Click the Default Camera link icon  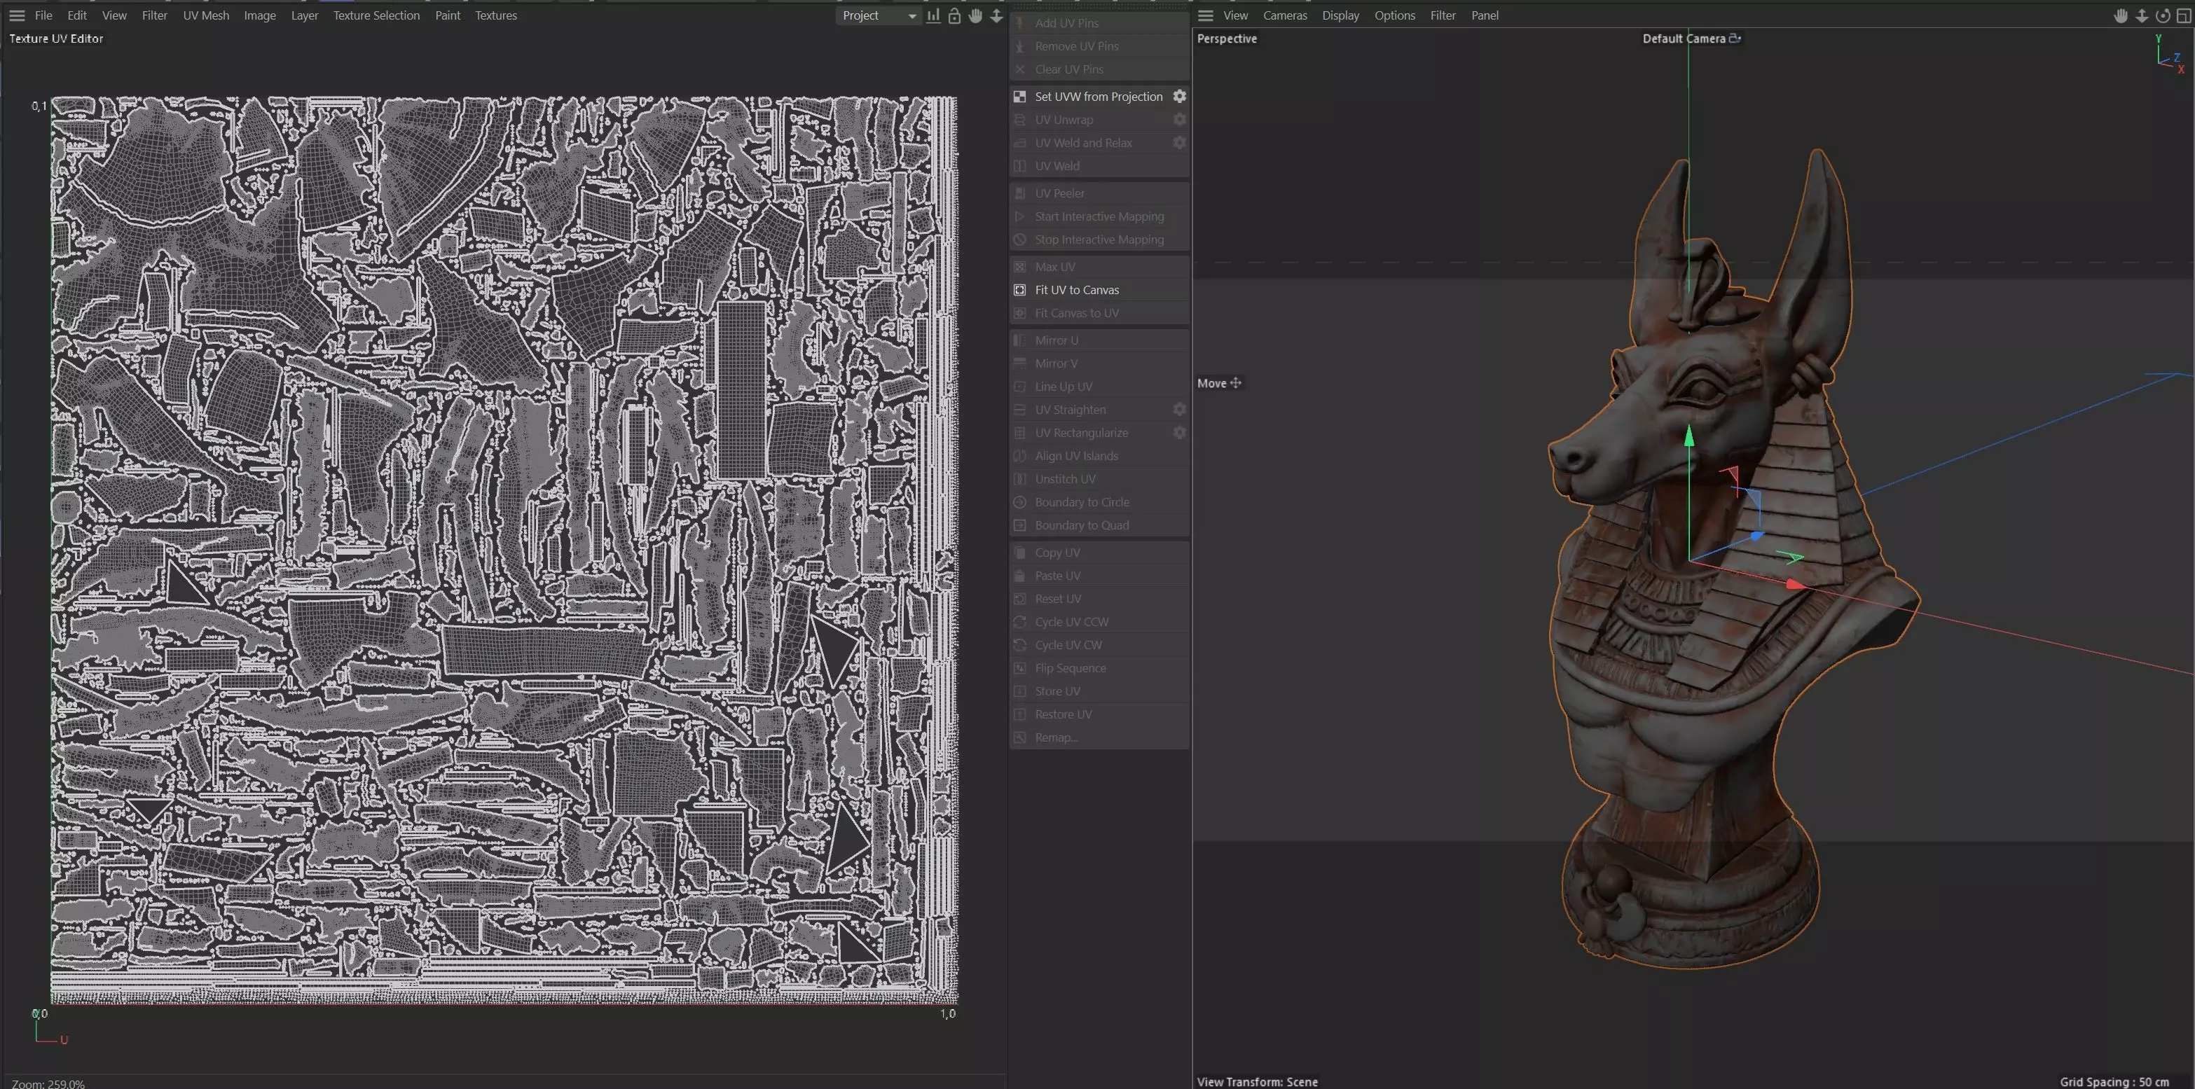(x=1734, y=39)
